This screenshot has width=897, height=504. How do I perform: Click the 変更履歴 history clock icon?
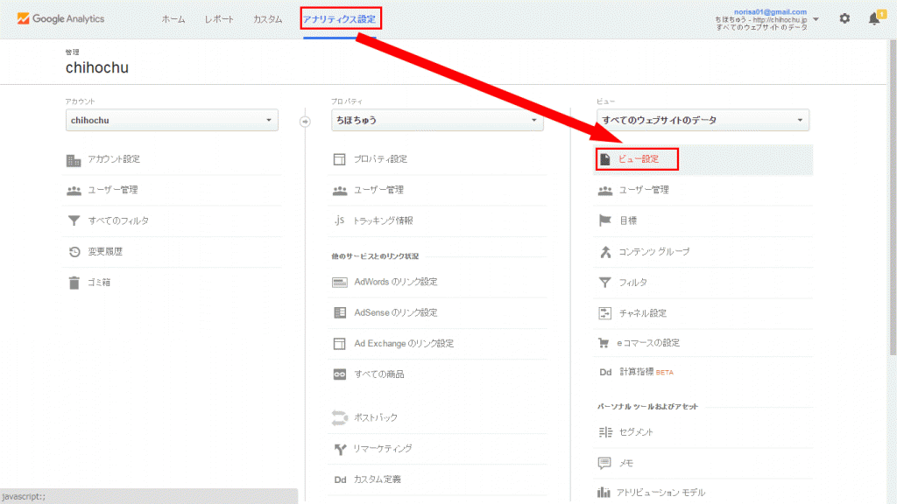pyautogui.click(x=74, y=251)
